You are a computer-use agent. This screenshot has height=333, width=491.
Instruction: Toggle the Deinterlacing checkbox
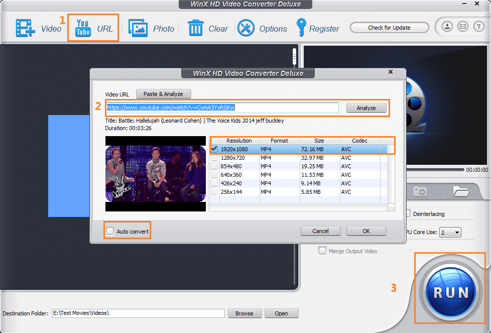tap(408, 213)
